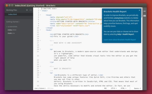Click the window minimize button in the title bar
Image resolution: width=152 pixels, height=94 pixels.
(x=10, y=6)
